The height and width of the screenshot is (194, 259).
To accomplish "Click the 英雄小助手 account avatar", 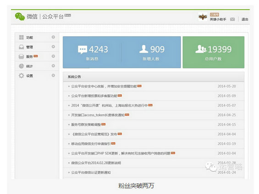I will pyautogui.click(x=203, y=16).
